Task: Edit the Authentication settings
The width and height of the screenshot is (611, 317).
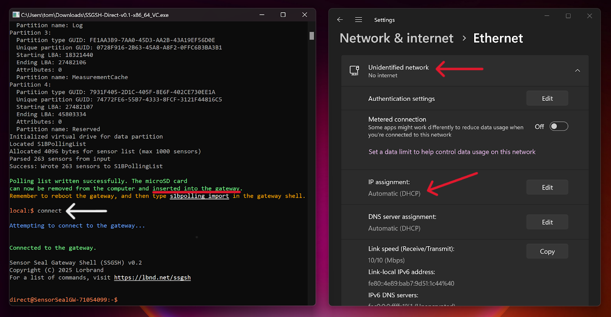Action: pos(547,98)
